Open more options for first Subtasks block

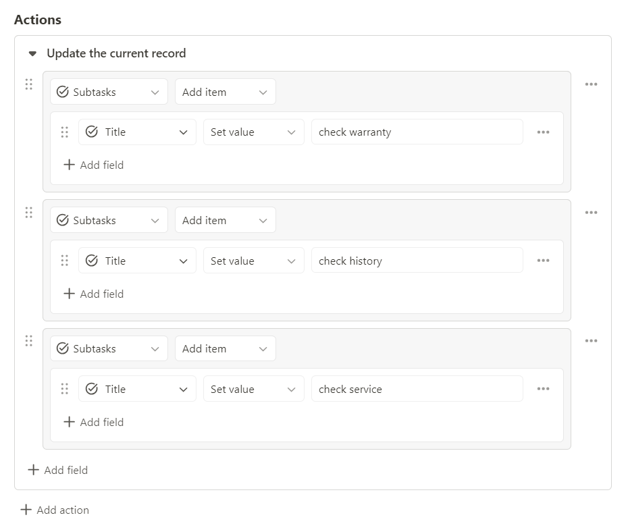coord(591,84)
